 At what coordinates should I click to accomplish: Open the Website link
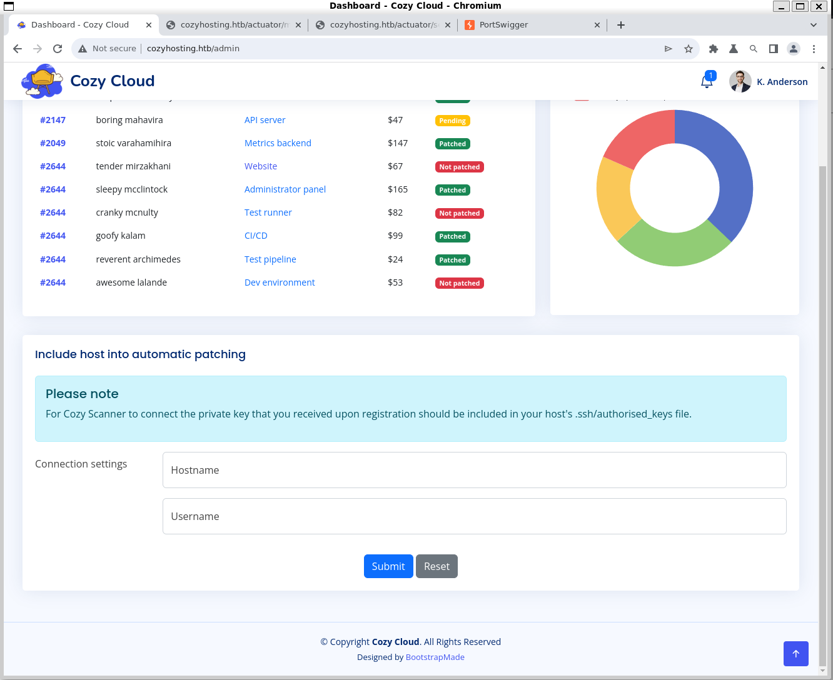pos(261,166)
